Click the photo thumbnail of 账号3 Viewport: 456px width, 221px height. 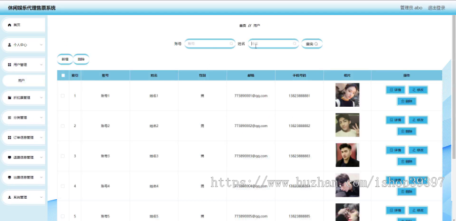tap(347, 155)
